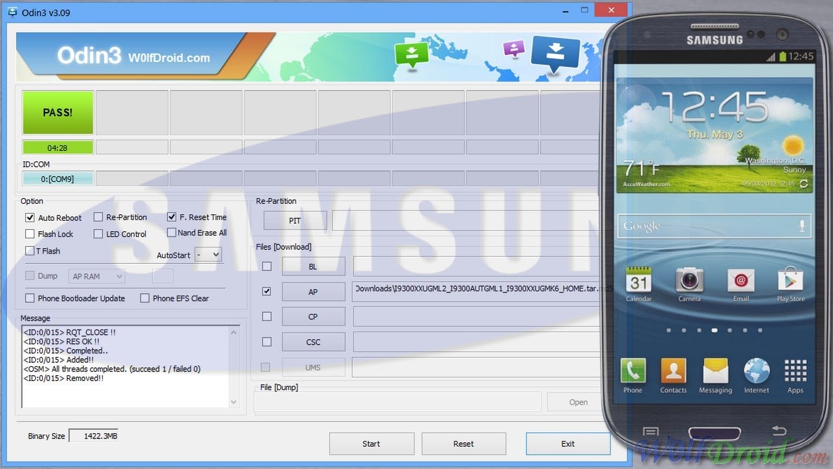The image size is (833, 469).
Task: Click Message log scrollbar up arrow
Action: (x=234, y=332)
